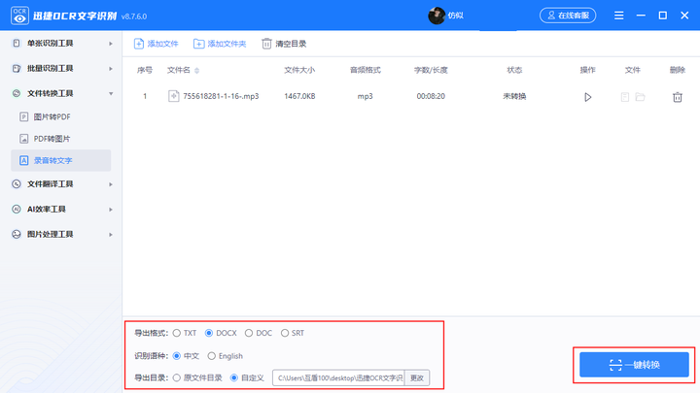Image resolution: width=700 pixels, height=393 pixels.
Task: Open the hamburger main menu
Action: (x=618, y=16)
